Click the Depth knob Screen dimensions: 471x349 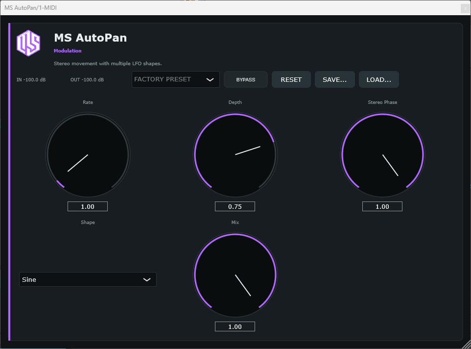click(235, 155)
